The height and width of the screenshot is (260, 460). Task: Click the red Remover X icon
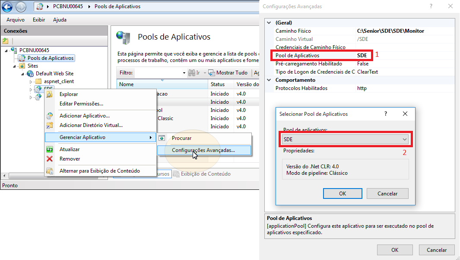coord(50,159)
